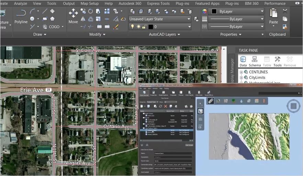
Task: Open the Unsaved Layer State dropdown
Action: (x=189, y=19)
